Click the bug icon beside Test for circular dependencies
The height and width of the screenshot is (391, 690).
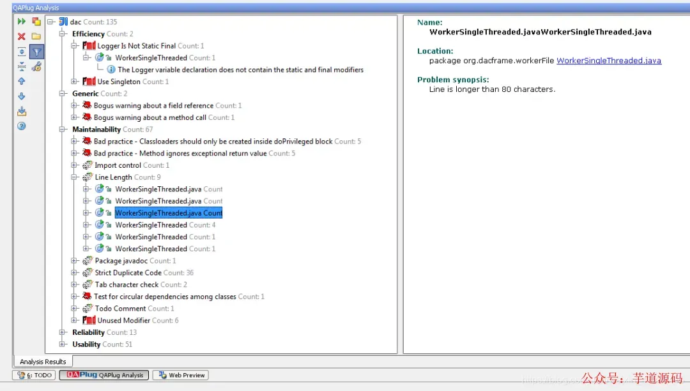[x=87, y=297]
